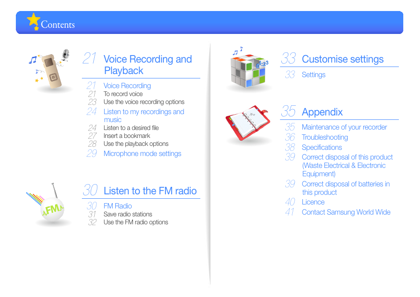420x297 pixels.
Task: Open Contact Samsung World Wide link
Action: pos(346,212)
